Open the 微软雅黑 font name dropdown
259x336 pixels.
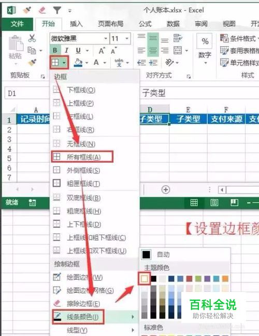click(x=106, y=38)
